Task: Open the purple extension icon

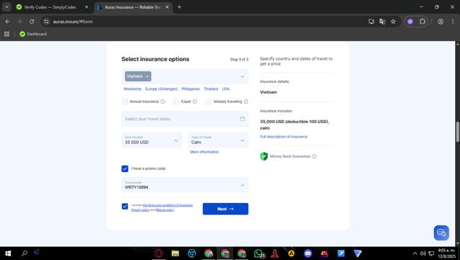Action: point(410,22)
